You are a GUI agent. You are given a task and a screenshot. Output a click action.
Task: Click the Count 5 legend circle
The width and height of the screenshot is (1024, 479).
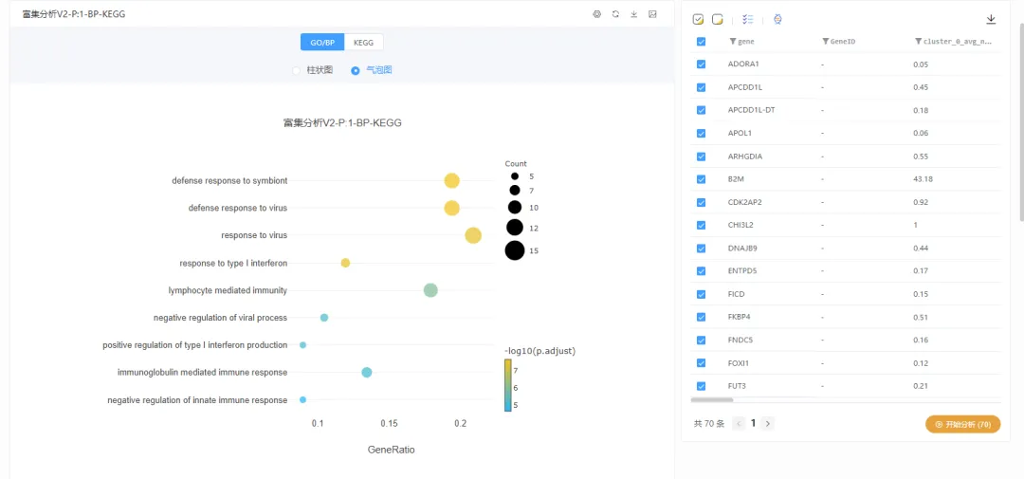tap(515, 176)
